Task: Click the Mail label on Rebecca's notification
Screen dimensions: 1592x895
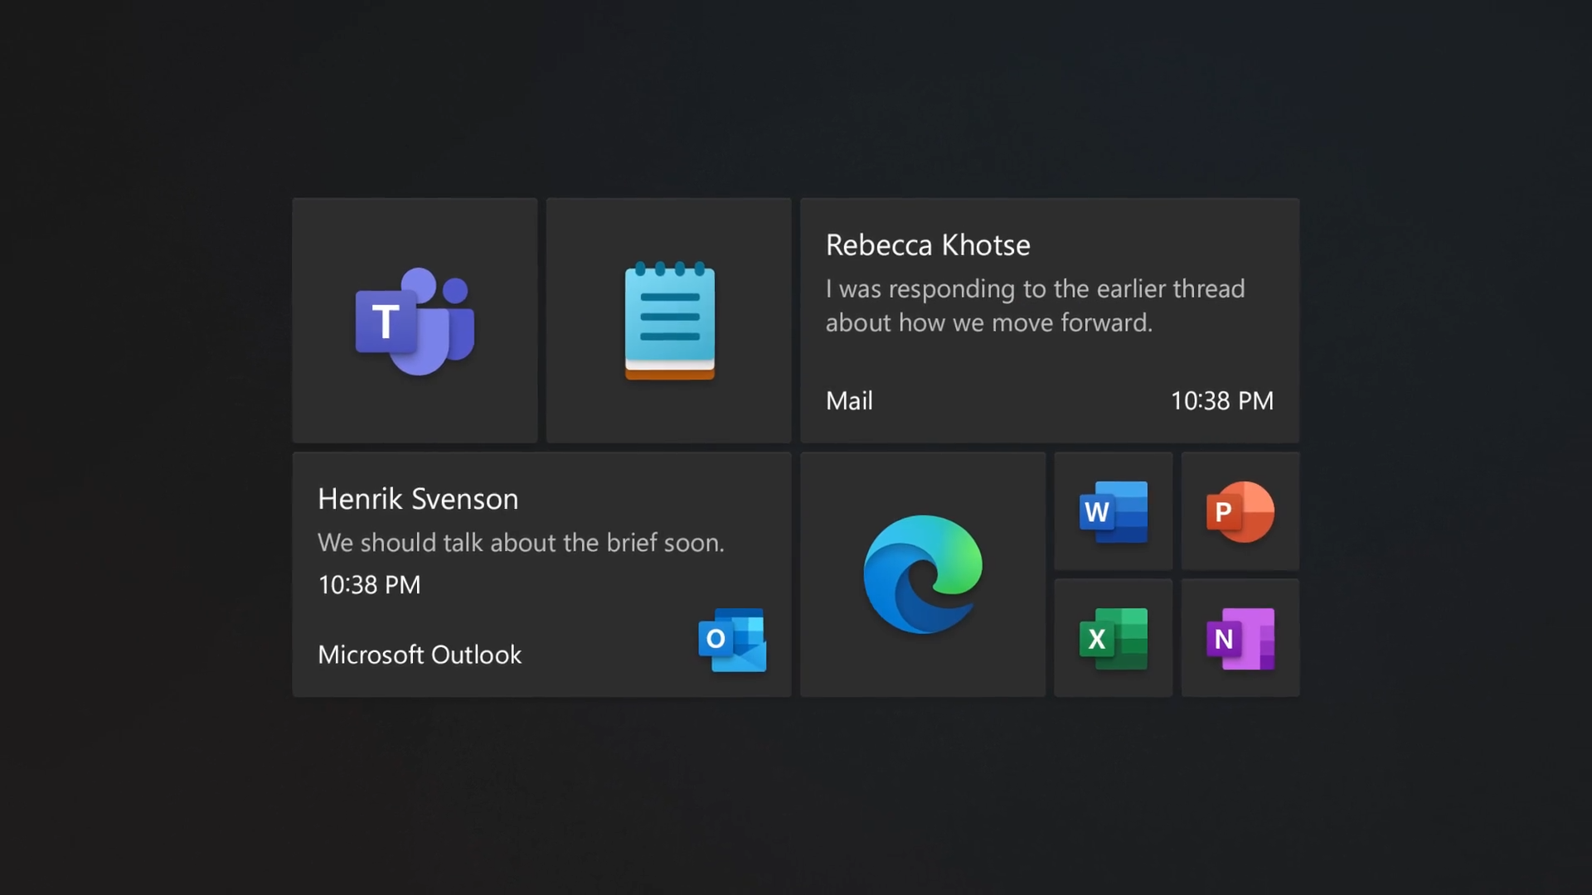Action: [848, 401]
